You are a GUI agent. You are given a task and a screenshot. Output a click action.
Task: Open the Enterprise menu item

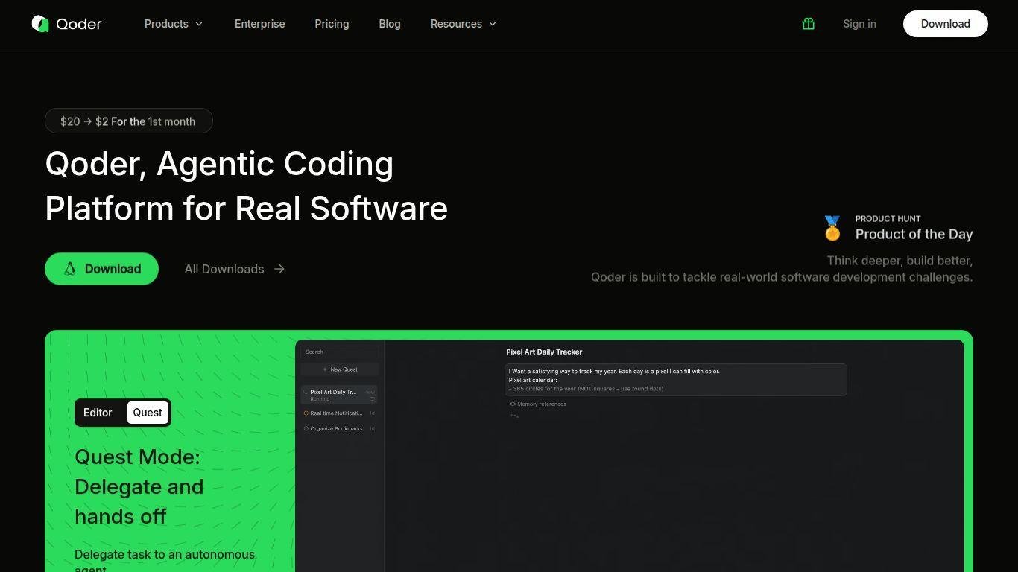[x=259, y=24]
